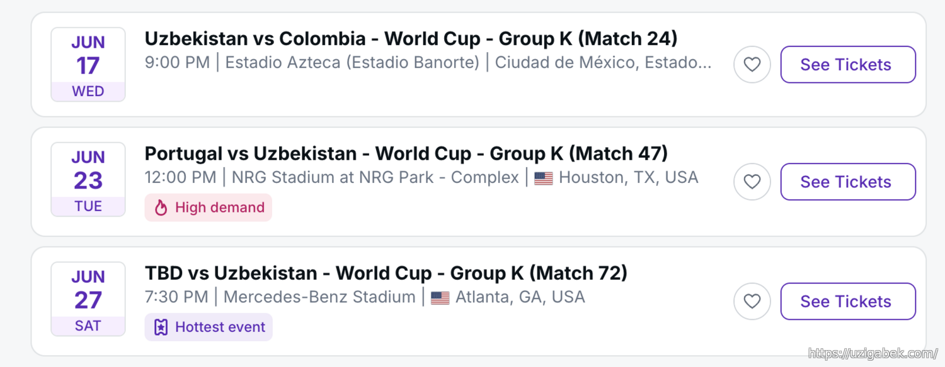945x367 pixels.
Task: Favorite the Uzbekistan vs Colombia match
Action: click(752, 65)
